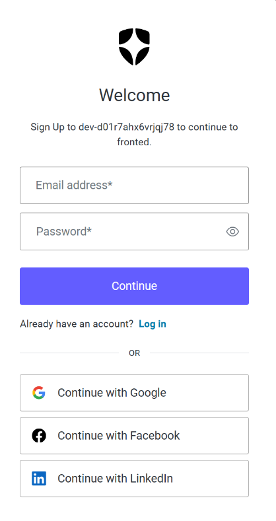Focus the Email address input field
Screen dimensions: 276x521
click(x=134, y=185)
